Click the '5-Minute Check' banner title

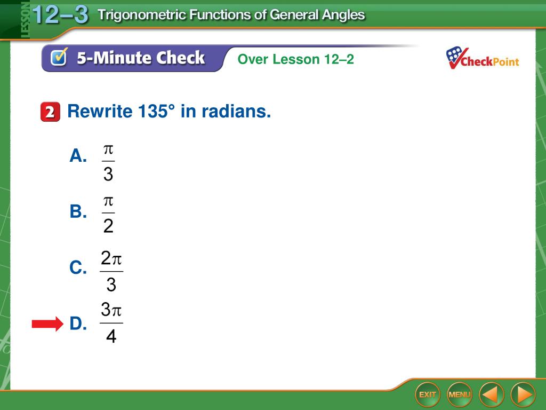tap(141, 58)
